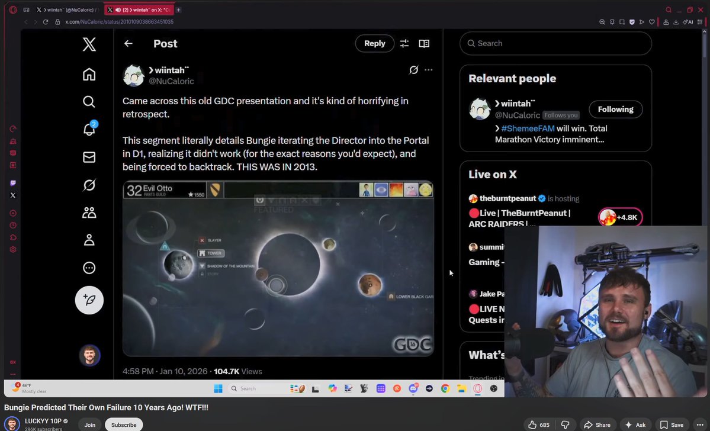Image resolution: width=710 pixels, height=431 pixels.
Task: Open Explore search icon in the X sidebar
Action: click(89, 101)
